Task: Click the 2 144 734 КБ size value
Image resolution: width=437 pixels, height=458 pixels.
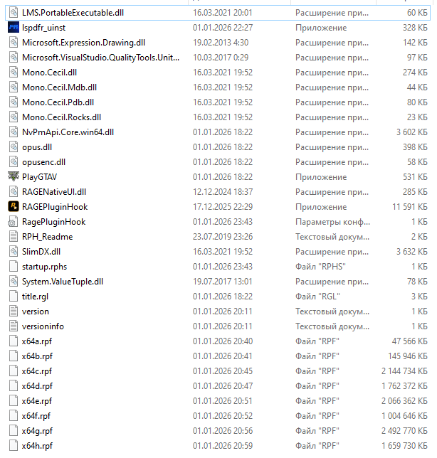Action: point(404,371)
